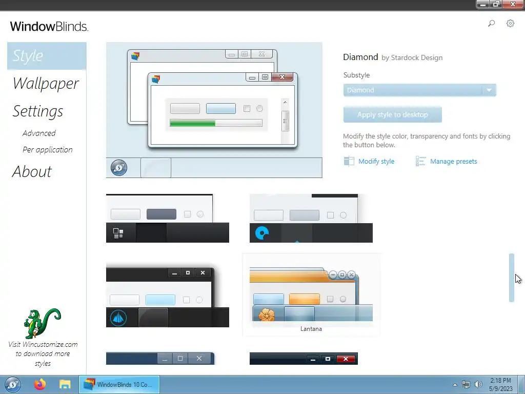Open the About section
This screenshot has height=394, width=525.
[x=32, y=171]
